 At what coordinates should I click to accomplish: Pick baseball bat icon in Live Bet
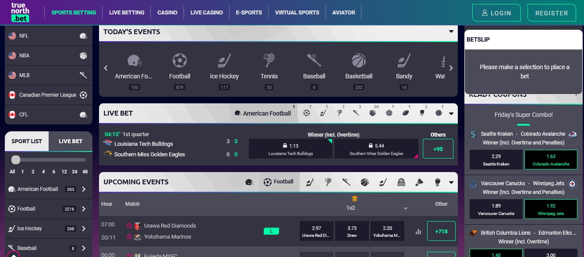[x=356, y=113]
